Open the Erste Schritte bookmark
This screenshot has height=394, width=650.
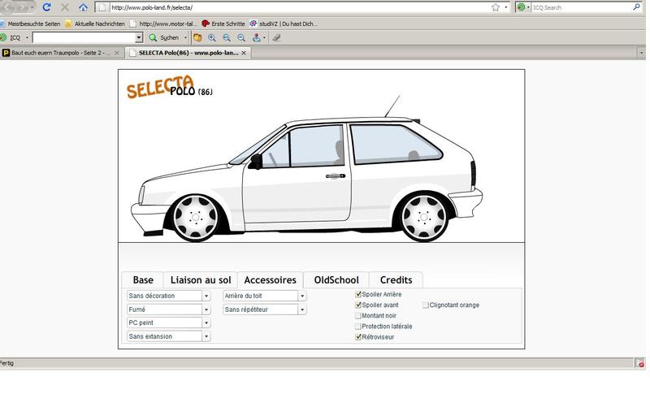223,24
